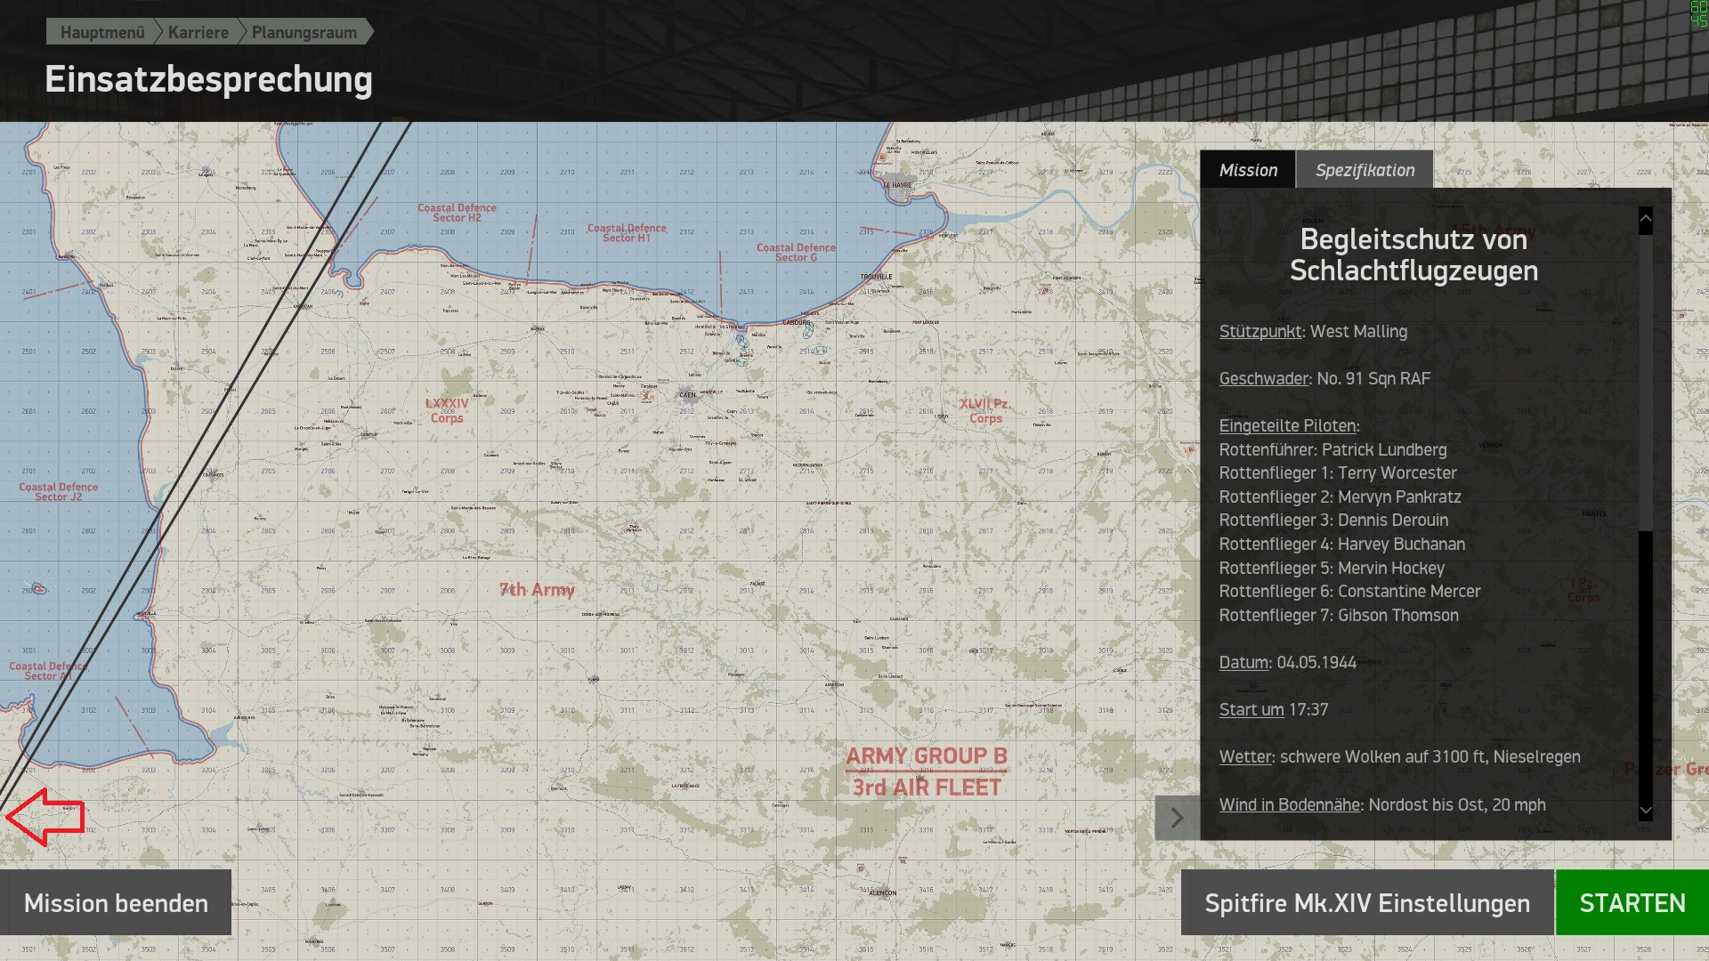Open Karriere breadcrumb

(198, 32)
